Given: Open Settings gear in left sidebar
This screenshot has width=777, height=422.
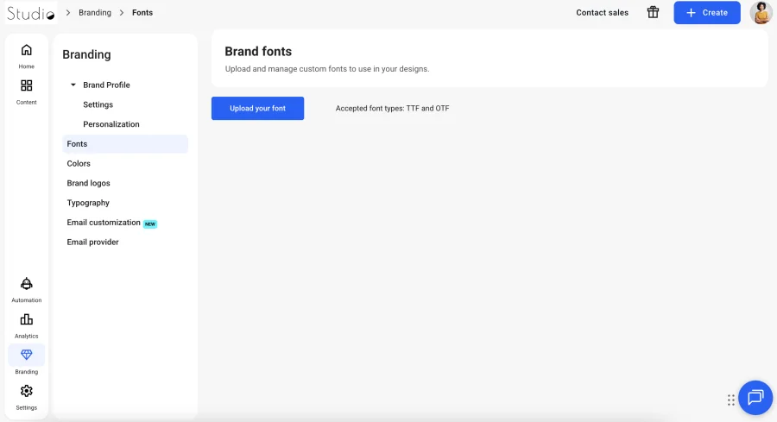Looking at the screenshot, I should [x=26, y=391].
